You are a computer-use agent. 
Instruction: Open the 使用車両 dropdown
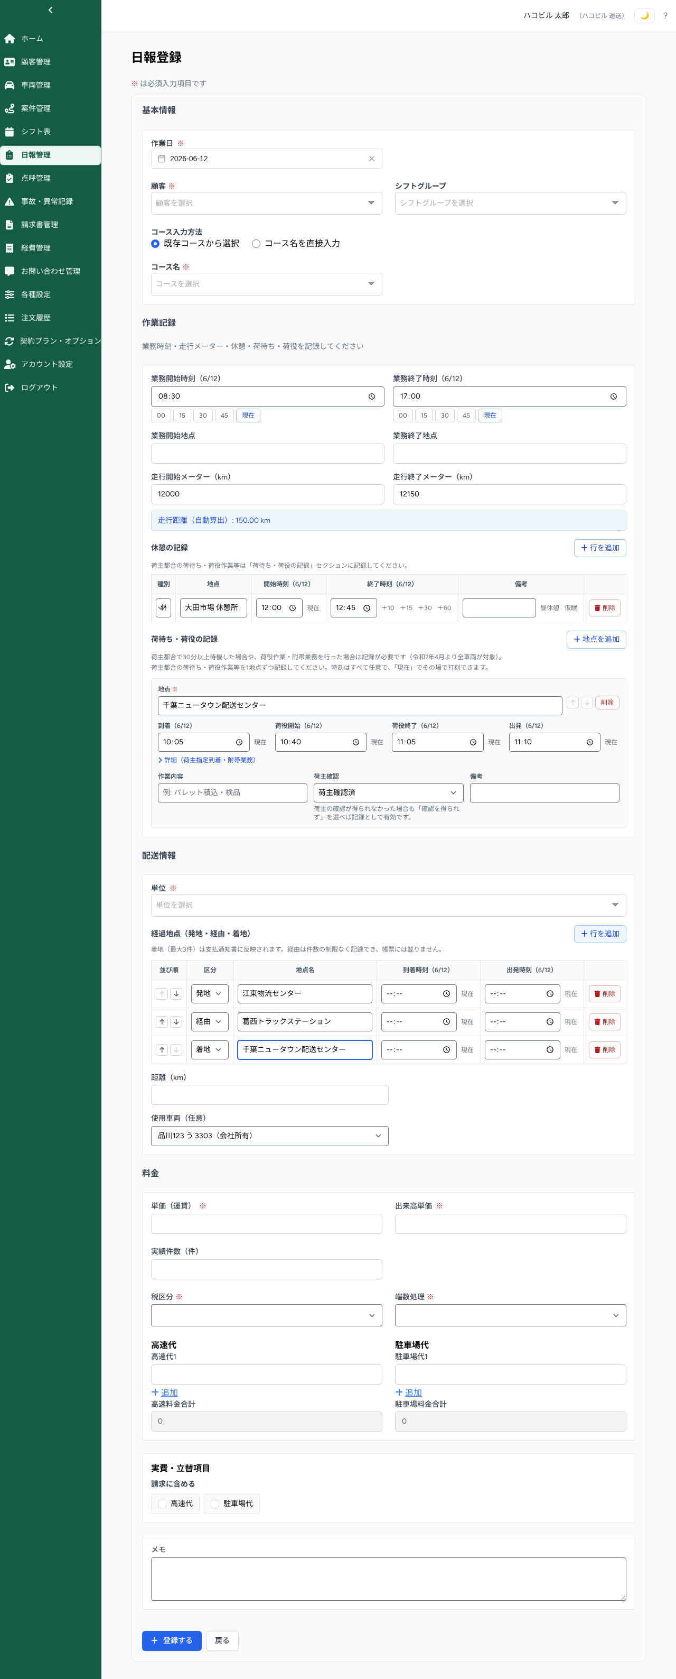pos(270,1136)
